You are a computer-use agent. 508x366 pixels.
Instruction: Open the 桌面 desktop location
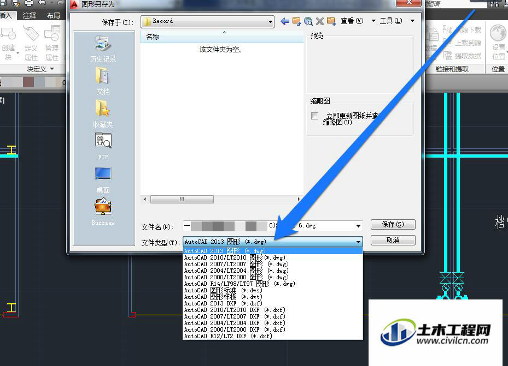pos(103,180)
